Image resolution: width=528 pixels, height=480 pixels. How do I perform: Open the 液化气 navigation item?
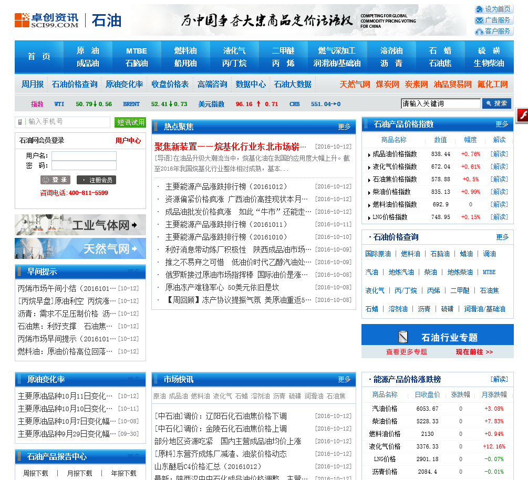coord(234,50)
